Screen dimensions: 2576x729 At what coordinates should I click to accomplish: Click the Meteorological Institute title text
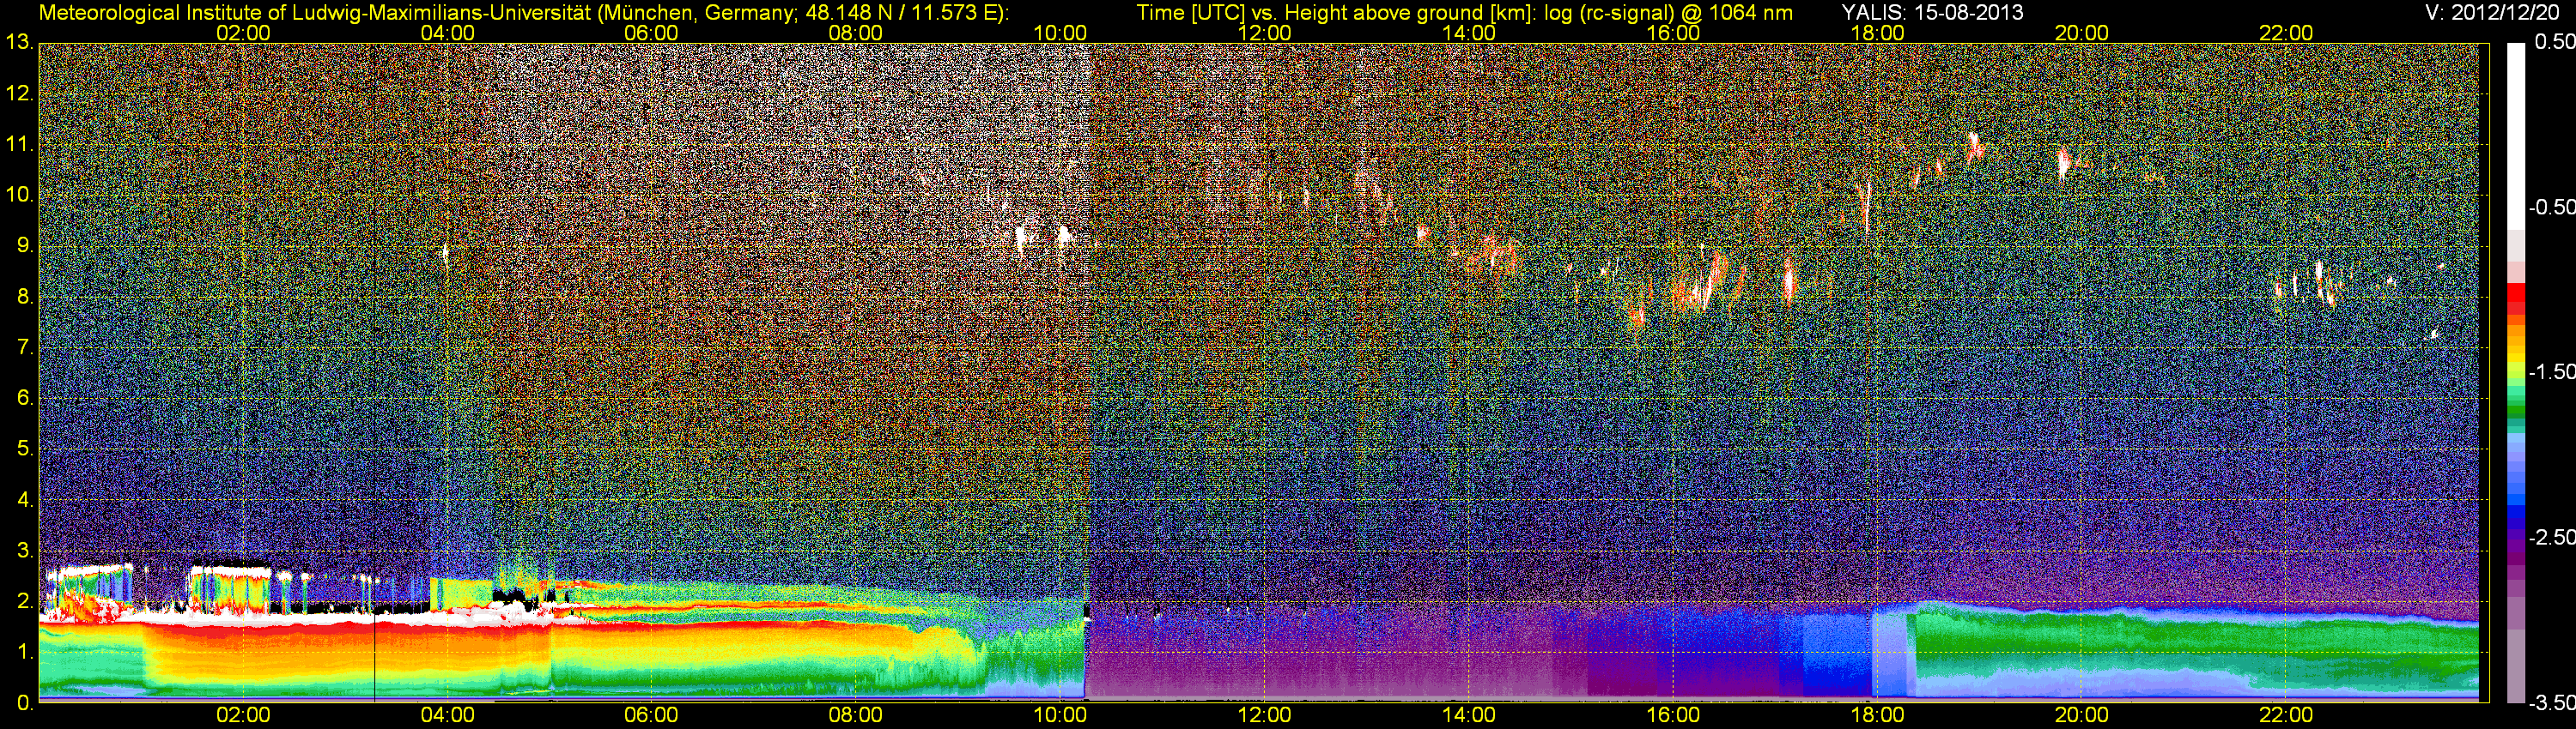point(523,13)
